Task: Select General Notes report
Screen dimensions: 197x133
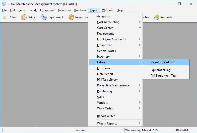Action: pyautogui.click(x=115, y=51)
